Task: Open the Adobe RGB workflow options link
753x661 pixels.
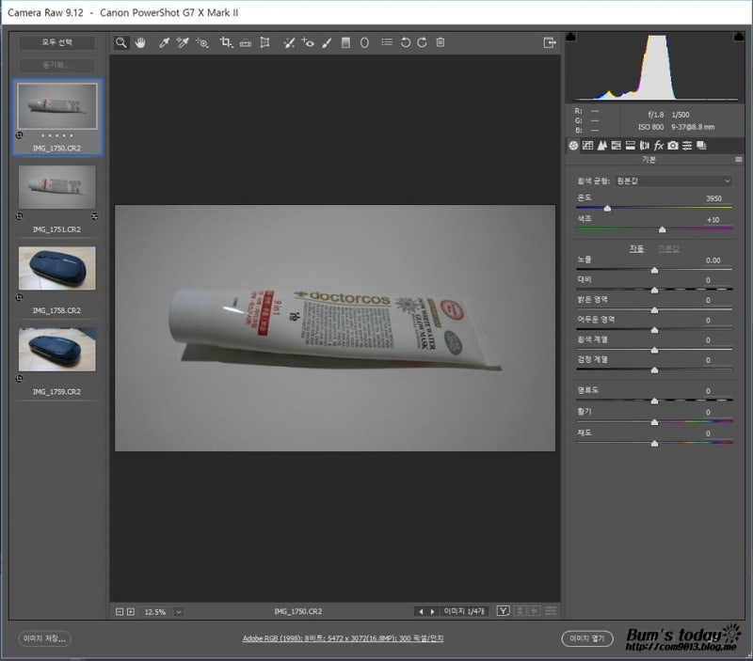Action: (x=343, y=638)
